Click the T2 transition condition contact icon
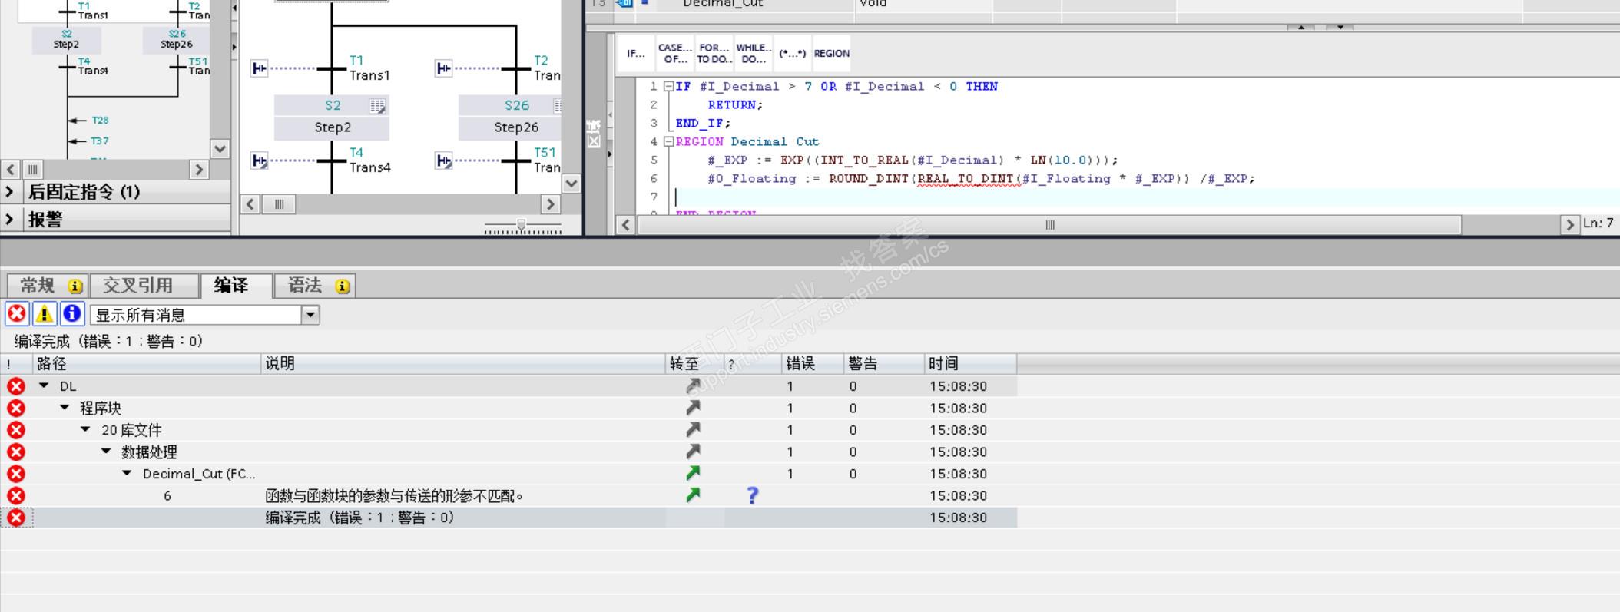The width and height of the screenshot is (1620, 612). coord(444,68)
